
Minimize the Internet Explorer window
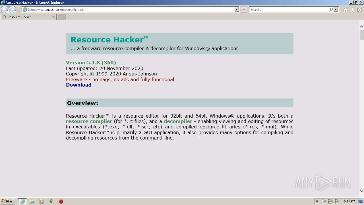pyautogui.click(x=351, y=3)
